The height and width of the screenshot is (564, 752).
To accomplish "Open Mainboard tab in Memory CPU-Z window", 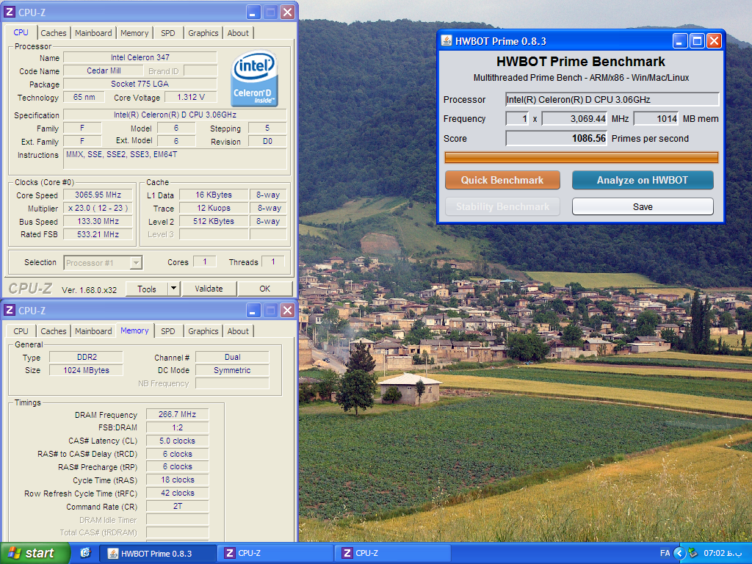I will pos(93,331).
